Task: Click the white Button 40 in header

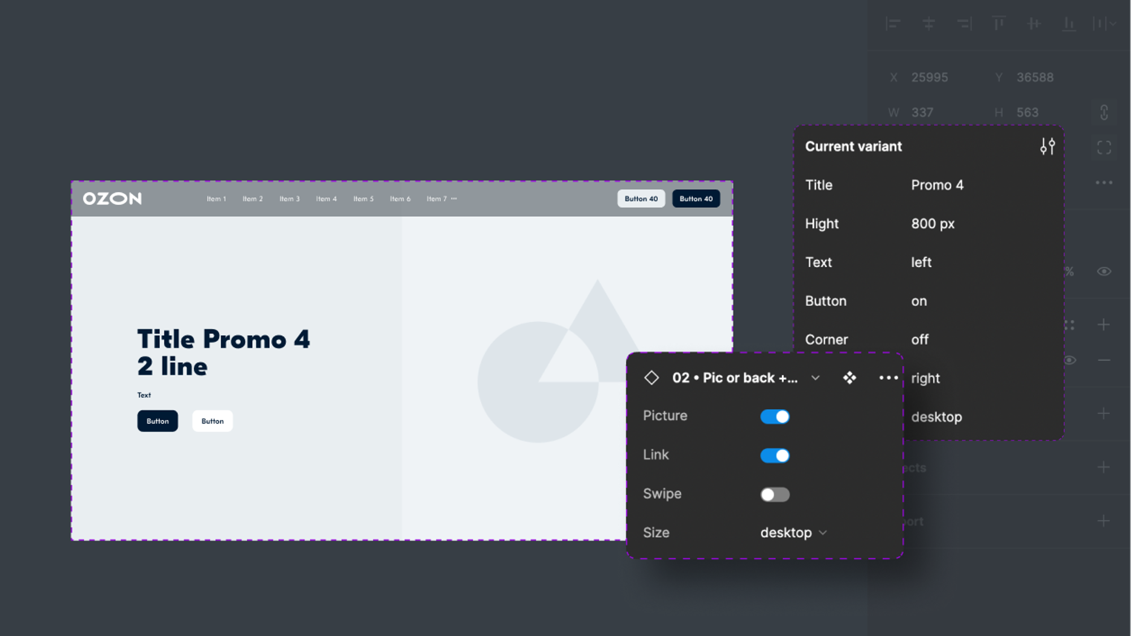Action: coord(641,199)
